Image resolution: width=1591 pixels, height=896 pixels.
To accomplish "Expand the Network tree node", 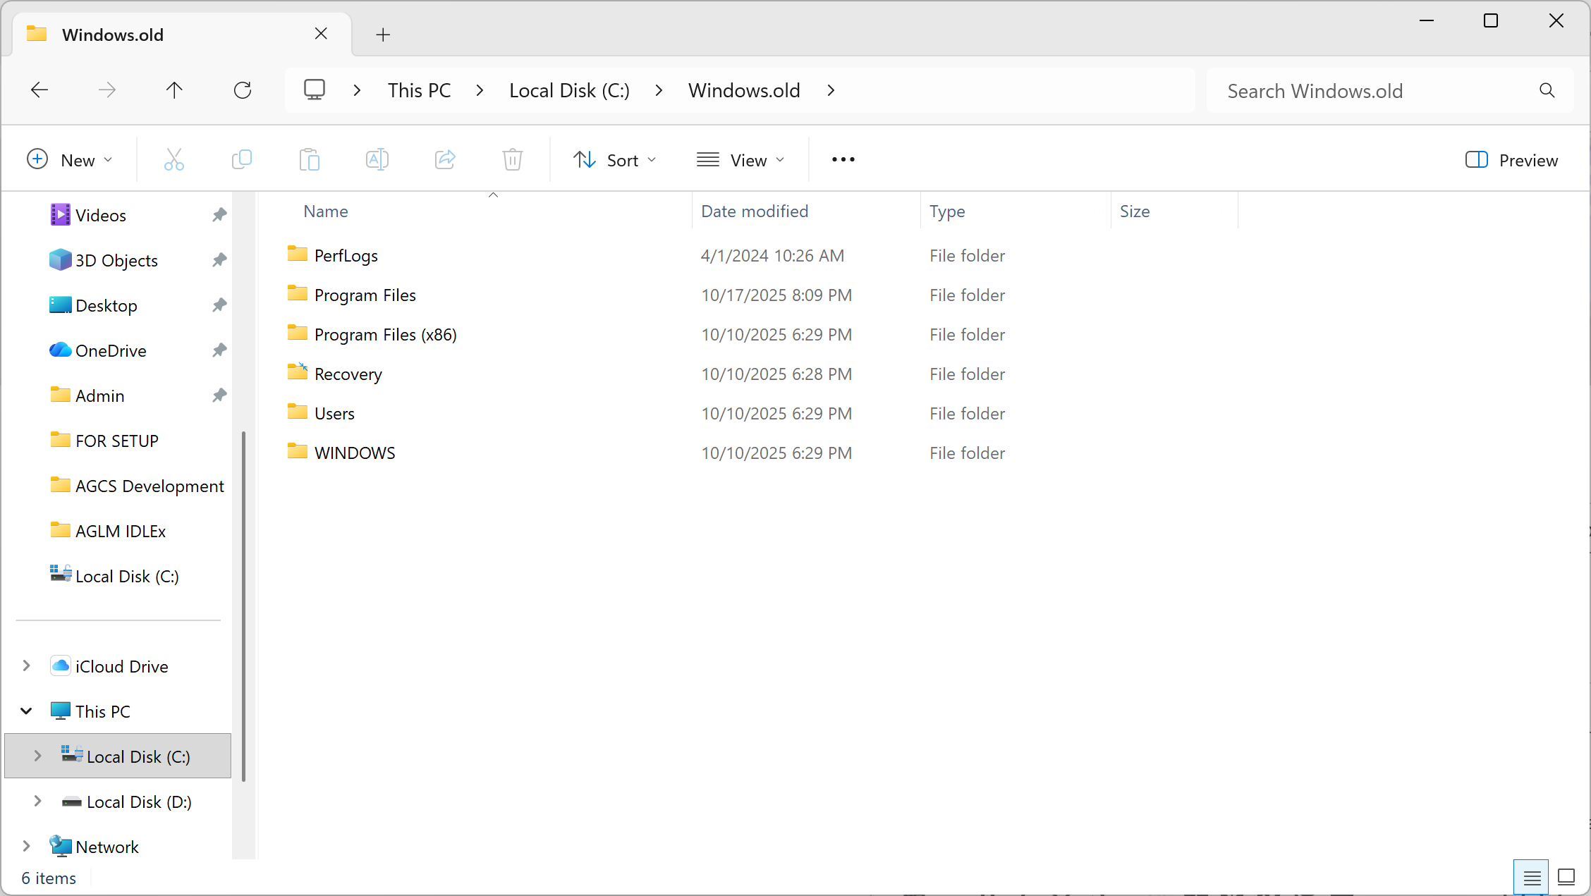I will (x=27, y=847).
